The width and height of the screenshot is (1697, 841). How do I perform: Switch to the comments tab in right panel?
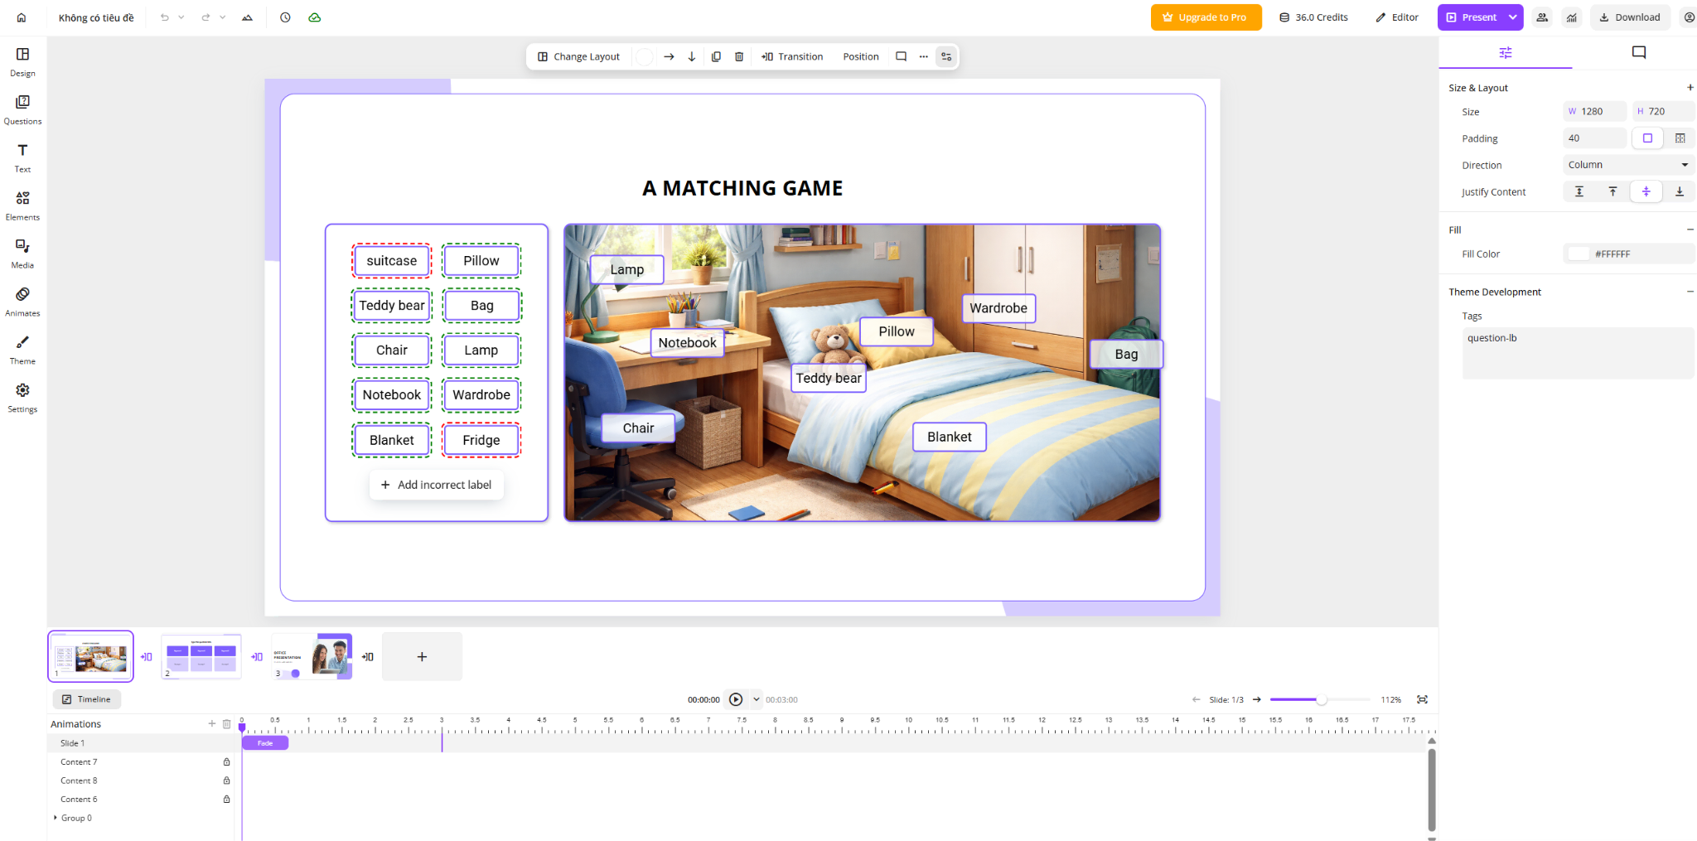(x=1638, y=53)
